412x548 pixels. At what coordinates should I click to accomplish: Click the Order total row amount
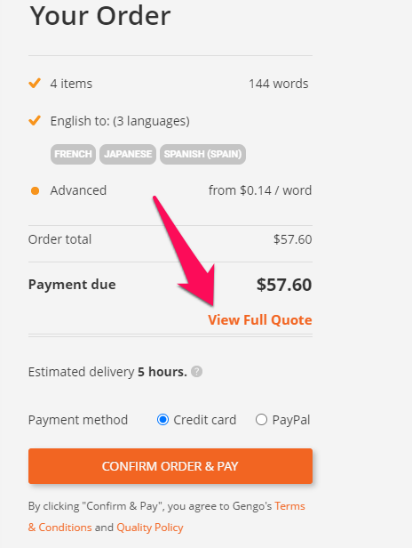point(293,239)
